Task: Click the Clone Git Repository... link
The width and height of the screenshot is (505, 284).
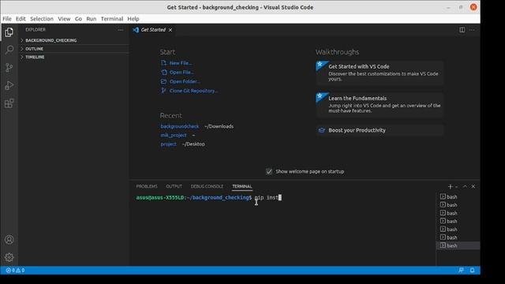Action: point(193,91)
